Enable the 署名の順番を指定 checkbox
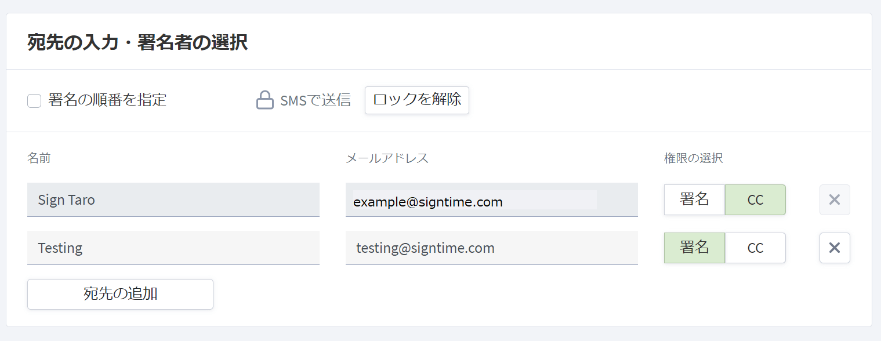 click(34, 101)
